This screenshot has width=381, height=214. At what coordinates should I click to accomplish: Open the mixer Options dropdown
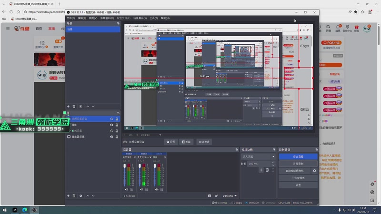[230, 196]
